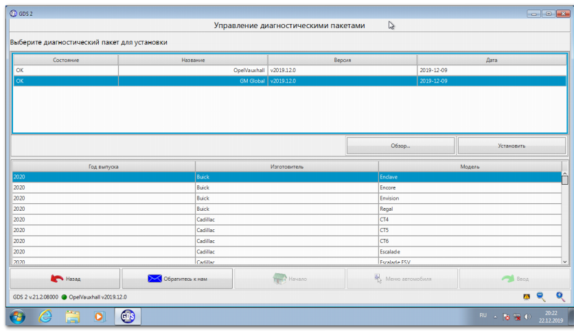Click the Назад back button

[65, 279]
